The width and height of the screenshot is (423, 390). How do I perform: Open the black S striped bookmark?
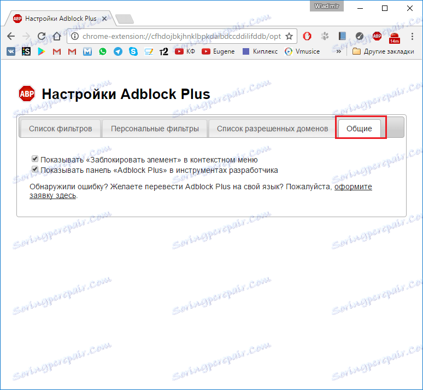pyautogui.click(x=26, y=51)
